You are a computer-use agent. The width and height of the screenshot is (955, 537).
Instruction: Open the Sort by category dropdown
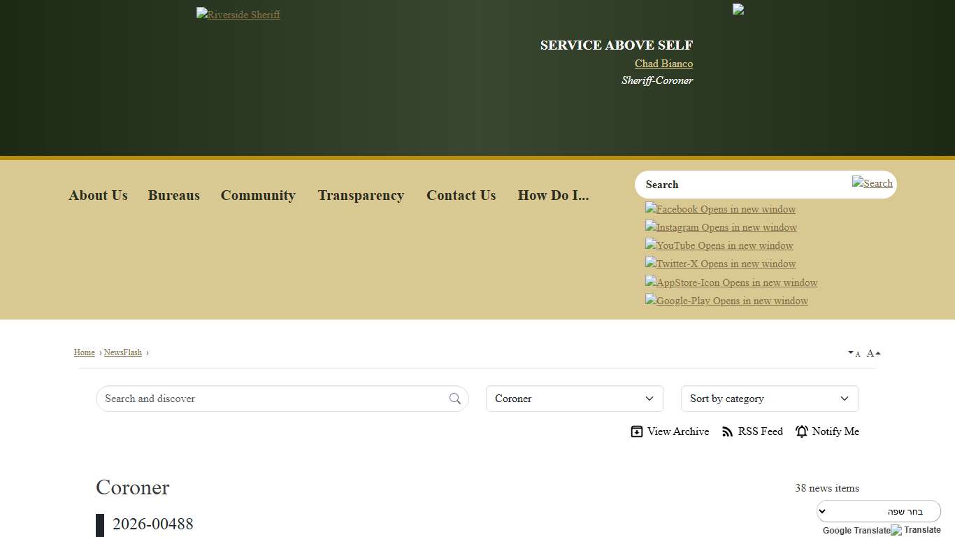(769, 399)
